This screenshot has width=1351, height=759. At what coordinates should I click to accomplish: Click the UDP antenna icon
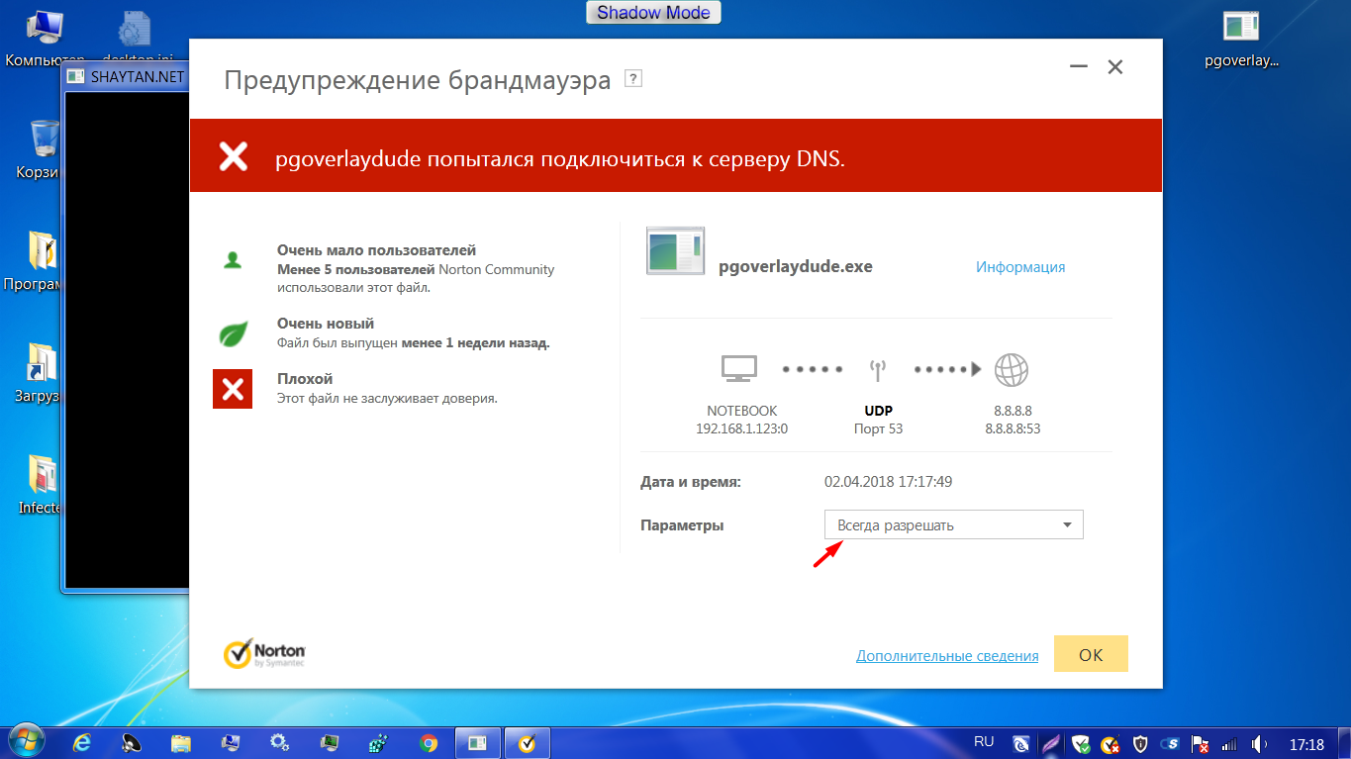[876, 370]
